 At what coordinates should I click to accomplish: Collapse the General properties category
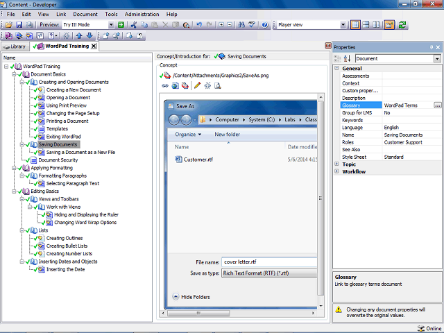click(336, 68)
